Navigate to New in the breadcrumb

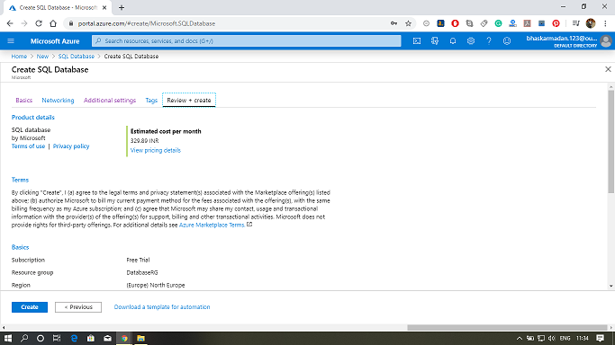tap(42, 57)
